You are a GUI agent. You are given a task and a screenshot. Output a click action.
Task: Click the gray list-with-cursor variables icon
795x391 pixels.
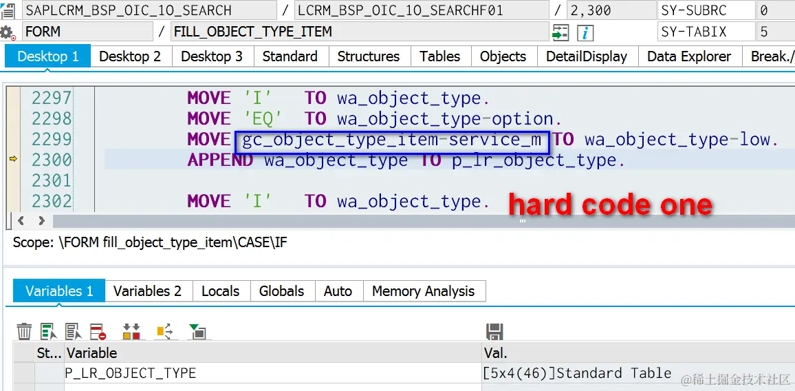tap(74, 332)
